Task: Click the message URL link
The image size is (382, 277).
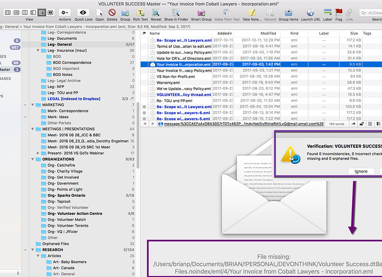Action: pos(244,124)
